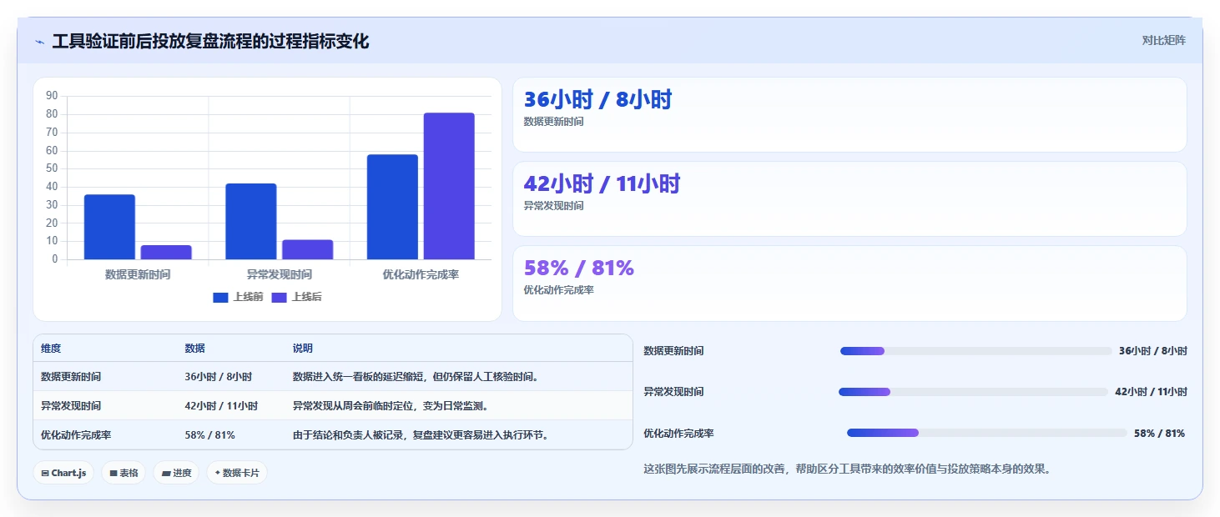Click the 上线后 bar for 优化动作完成率
Viewport: 1220px width, 517px height.
(449, 186)
